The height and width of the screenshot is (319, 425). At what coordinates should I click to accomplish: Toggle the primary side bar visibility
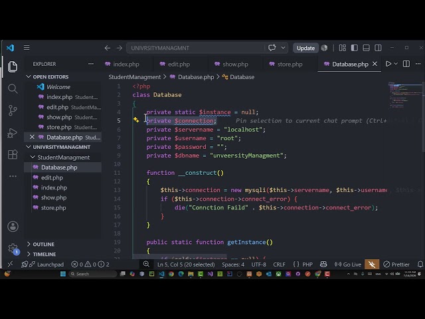354,48
